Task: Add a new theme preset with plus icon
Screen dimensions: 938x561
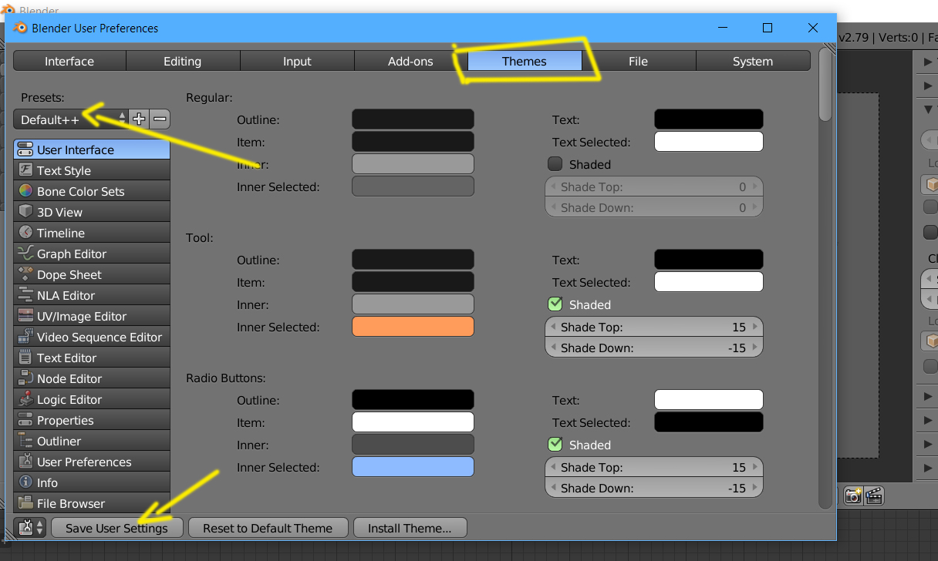Action: 139,119
